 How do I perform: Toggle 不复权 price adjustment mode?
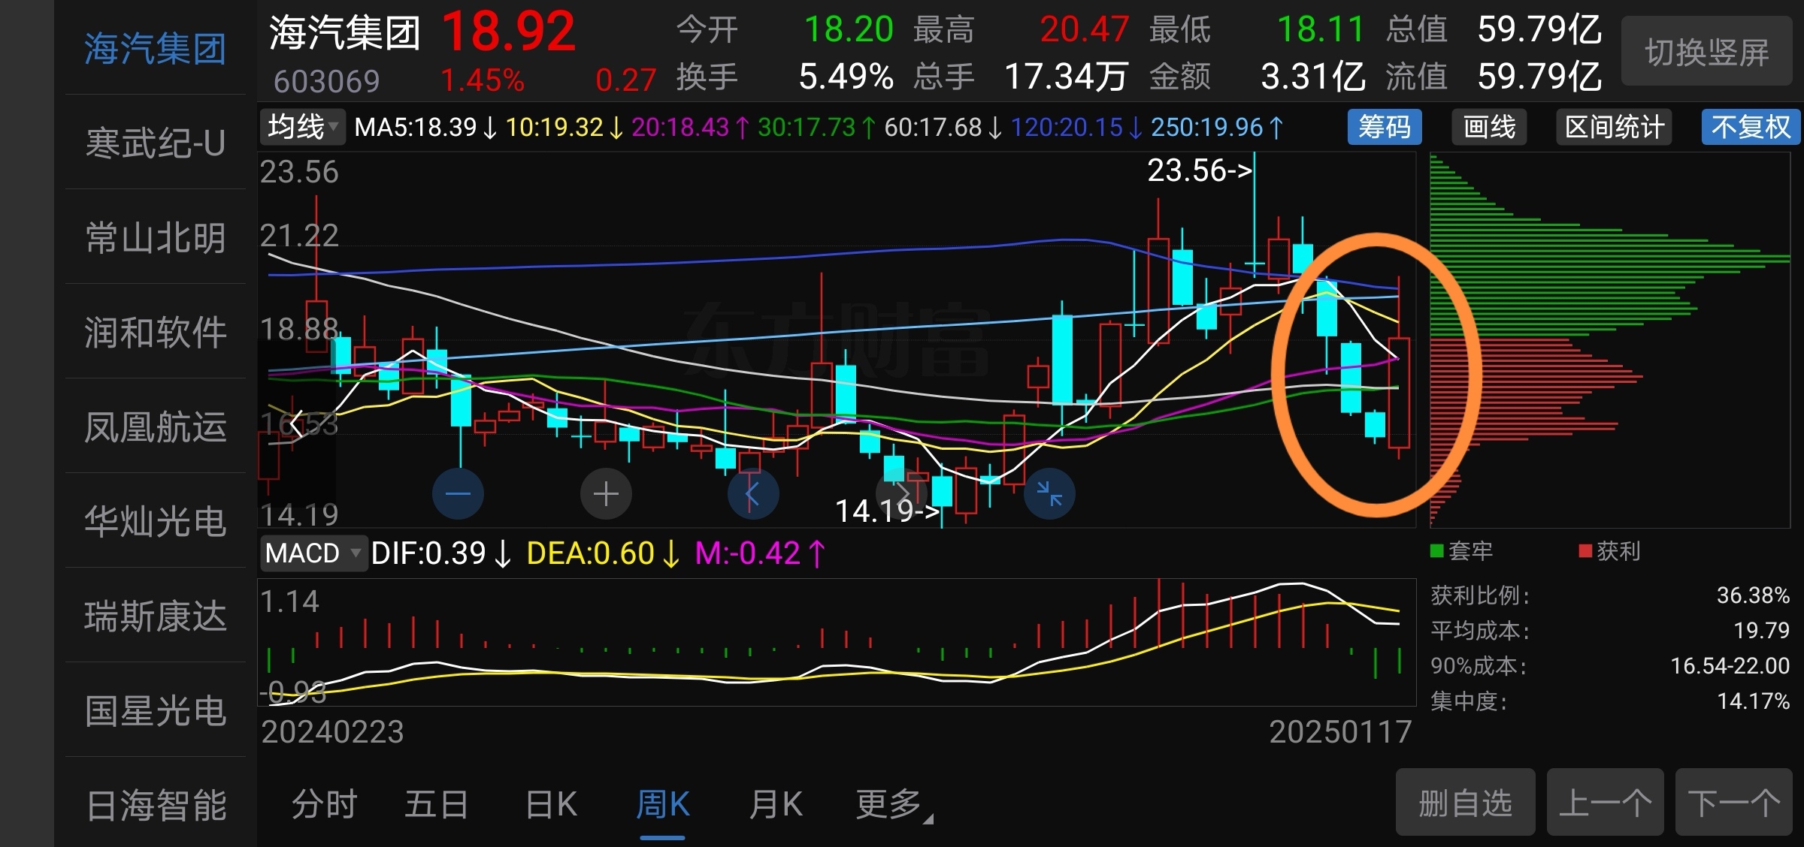pyautogui.click(x=1751, y=127)
